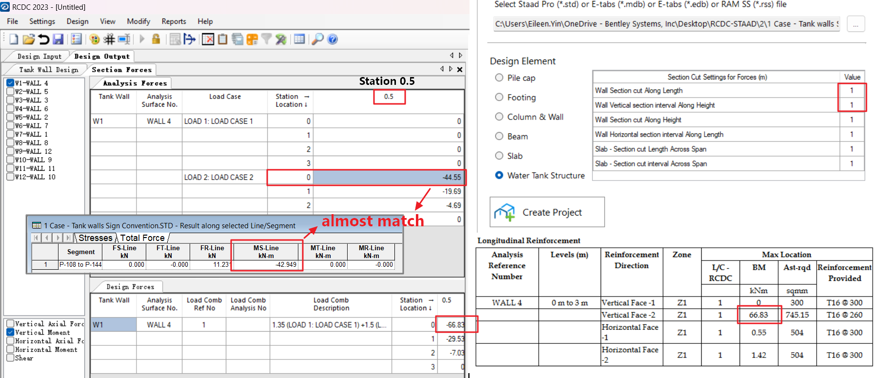This screenshot has width=882, height=378.
Task: Click the padlock icon in toolbar
Action: 156,40
